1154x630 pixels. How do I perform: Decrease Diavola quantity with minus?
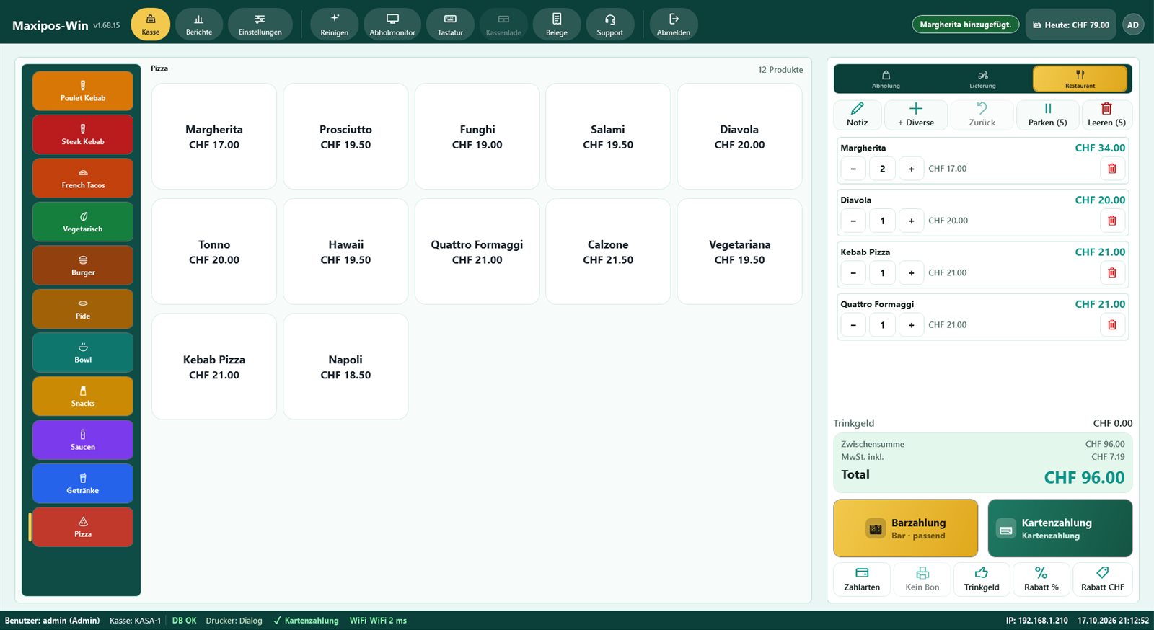(x=853, y=221)
